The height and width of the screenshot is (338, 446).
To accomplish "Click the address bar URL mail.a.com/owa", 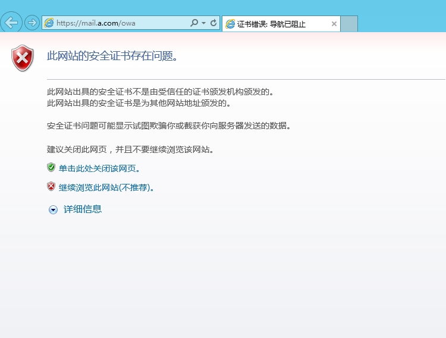I will 96,23.
